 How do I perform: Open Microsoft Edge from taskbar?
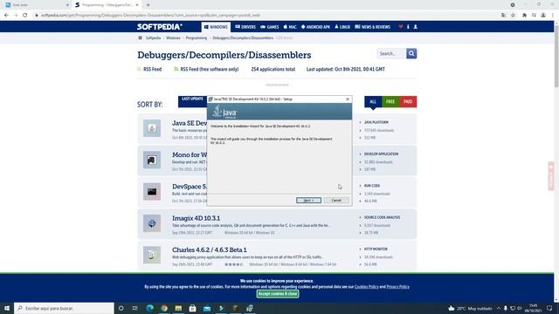tap(149, 308)
